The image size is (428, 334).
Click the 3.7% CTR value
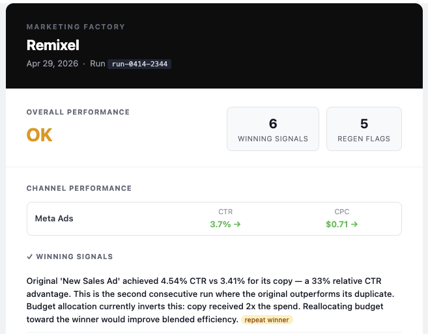pos(220,225)
